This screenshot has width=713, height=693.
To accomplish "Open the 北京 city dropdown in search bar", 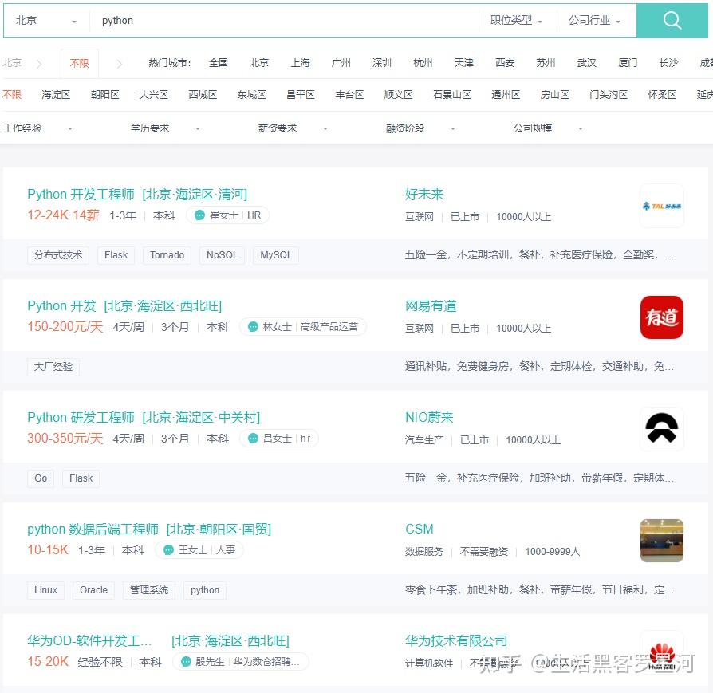I will pos(45,21).
